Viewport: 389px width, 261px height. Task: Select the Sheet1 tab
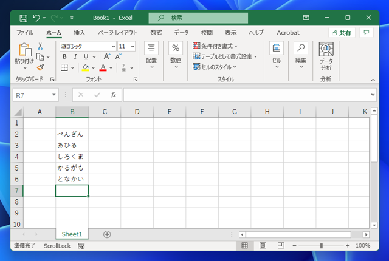(72, 234)
